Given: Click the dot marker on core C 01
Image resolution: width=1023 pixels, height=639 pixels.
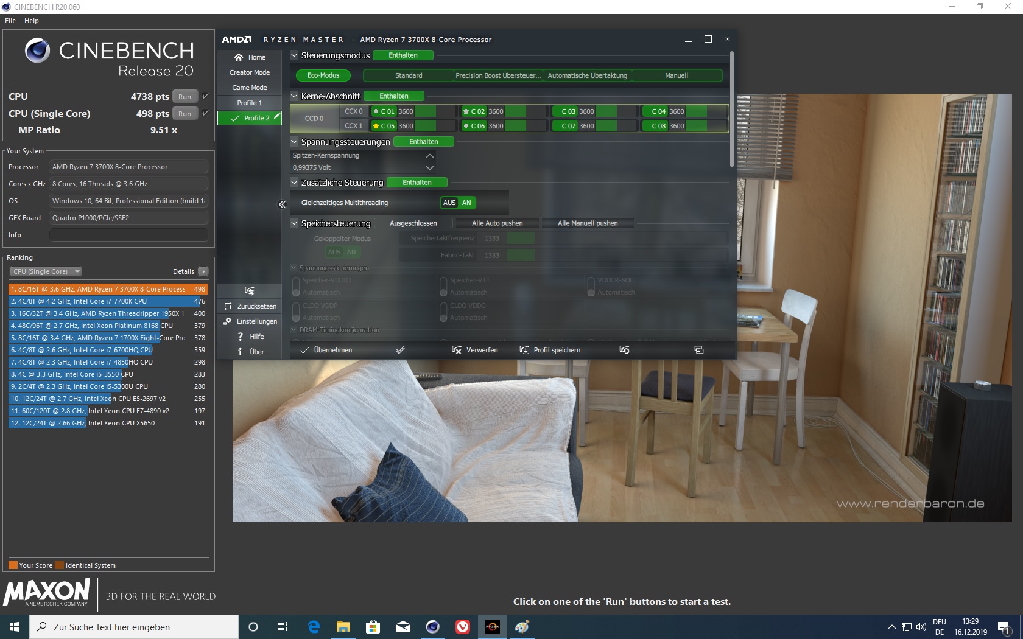Looking at the screenshot, I should click(376, 111).
